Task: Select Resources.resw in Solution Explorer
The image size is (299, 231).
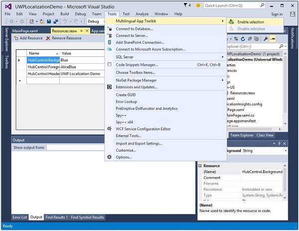Action: pos(242,93)
